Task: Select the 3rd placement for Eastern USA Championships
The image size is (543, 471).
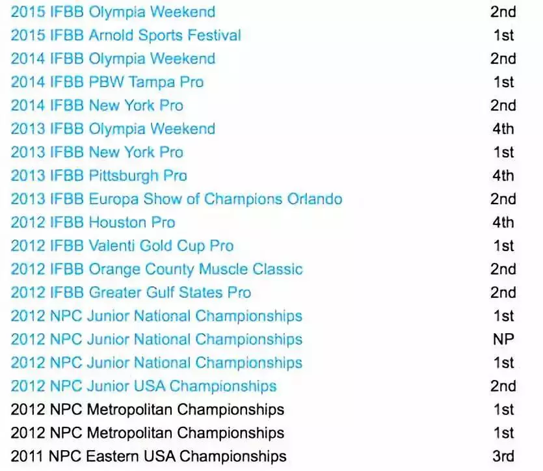Action: coord(503,457)
